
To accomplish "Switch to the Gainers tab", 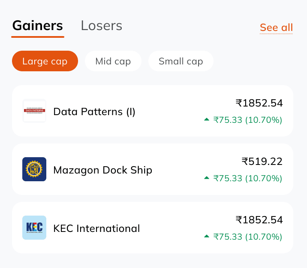I will coord(38,26).
